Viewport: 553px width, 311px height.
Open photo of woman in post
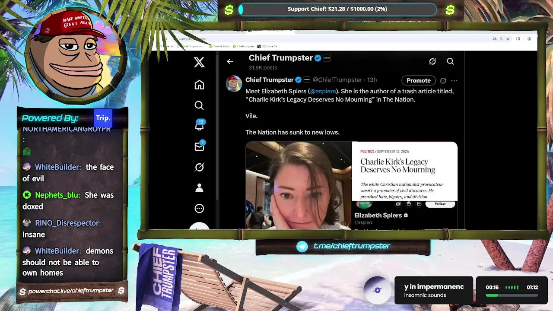[299, 185]
